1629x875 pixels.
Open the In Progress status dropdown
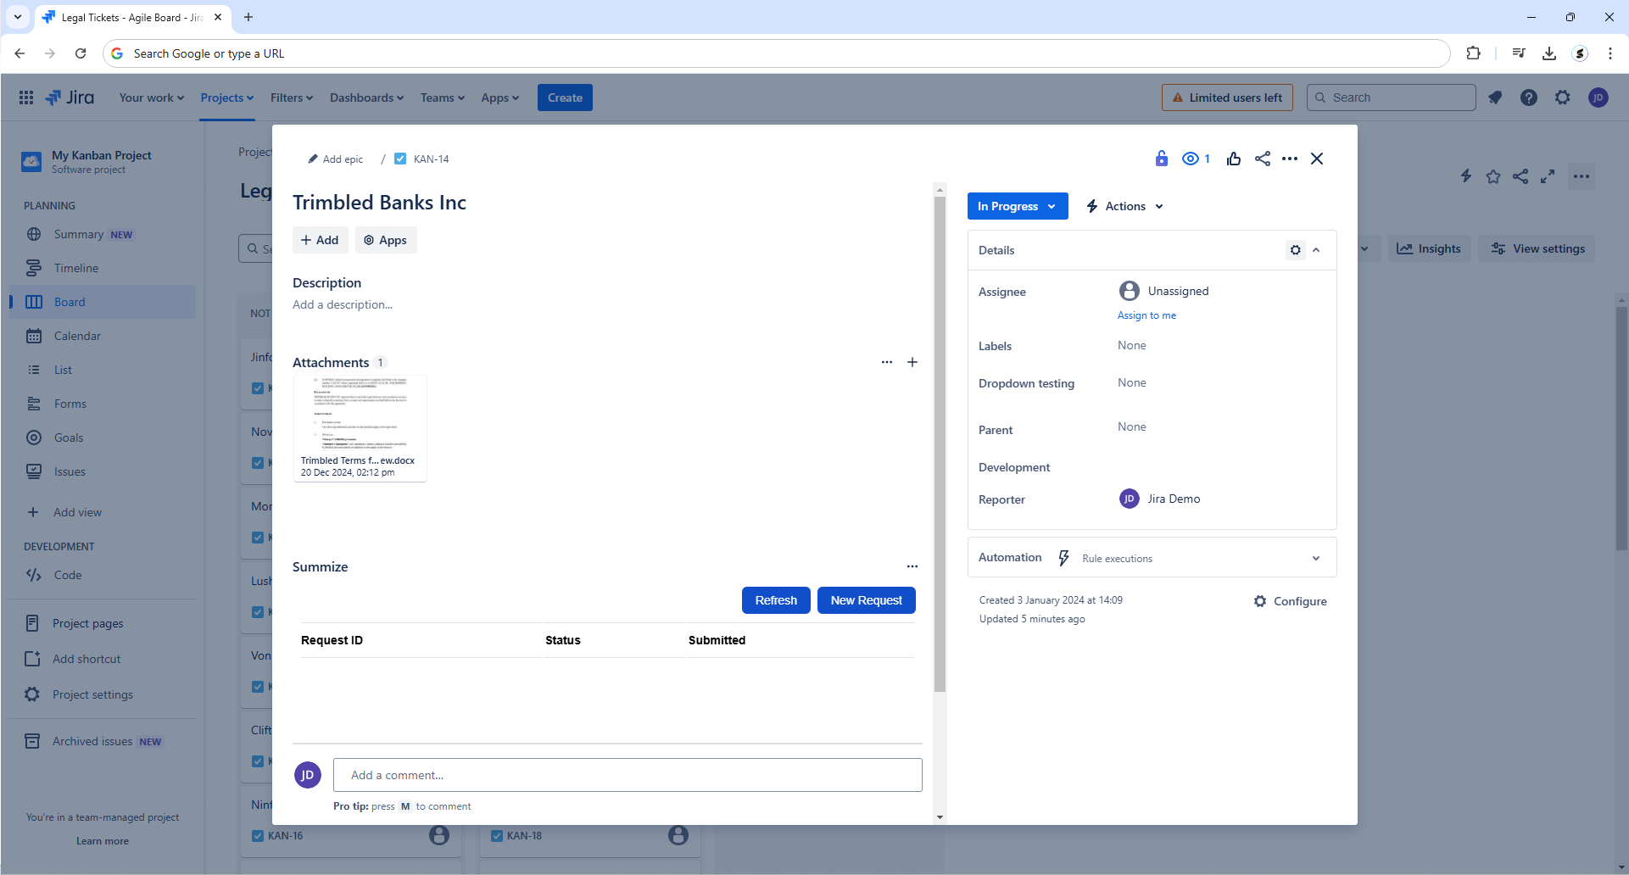coord(1018,206)
